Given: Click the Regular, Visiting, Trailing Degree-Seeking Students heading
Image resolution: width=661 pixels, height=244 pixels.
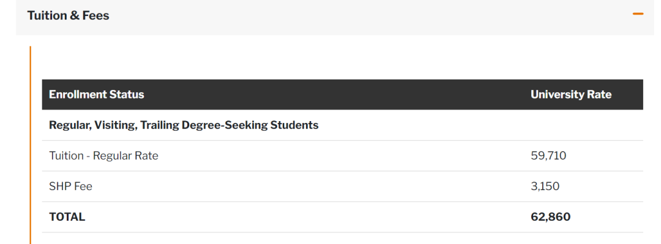Looking at the screenshot, I should click(184, 125).
